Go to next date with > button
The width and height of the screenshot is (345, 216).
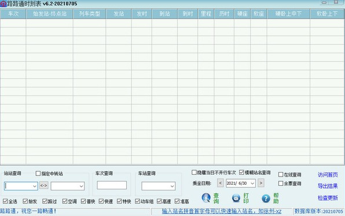pyautogui.click(x=260, y=183)
